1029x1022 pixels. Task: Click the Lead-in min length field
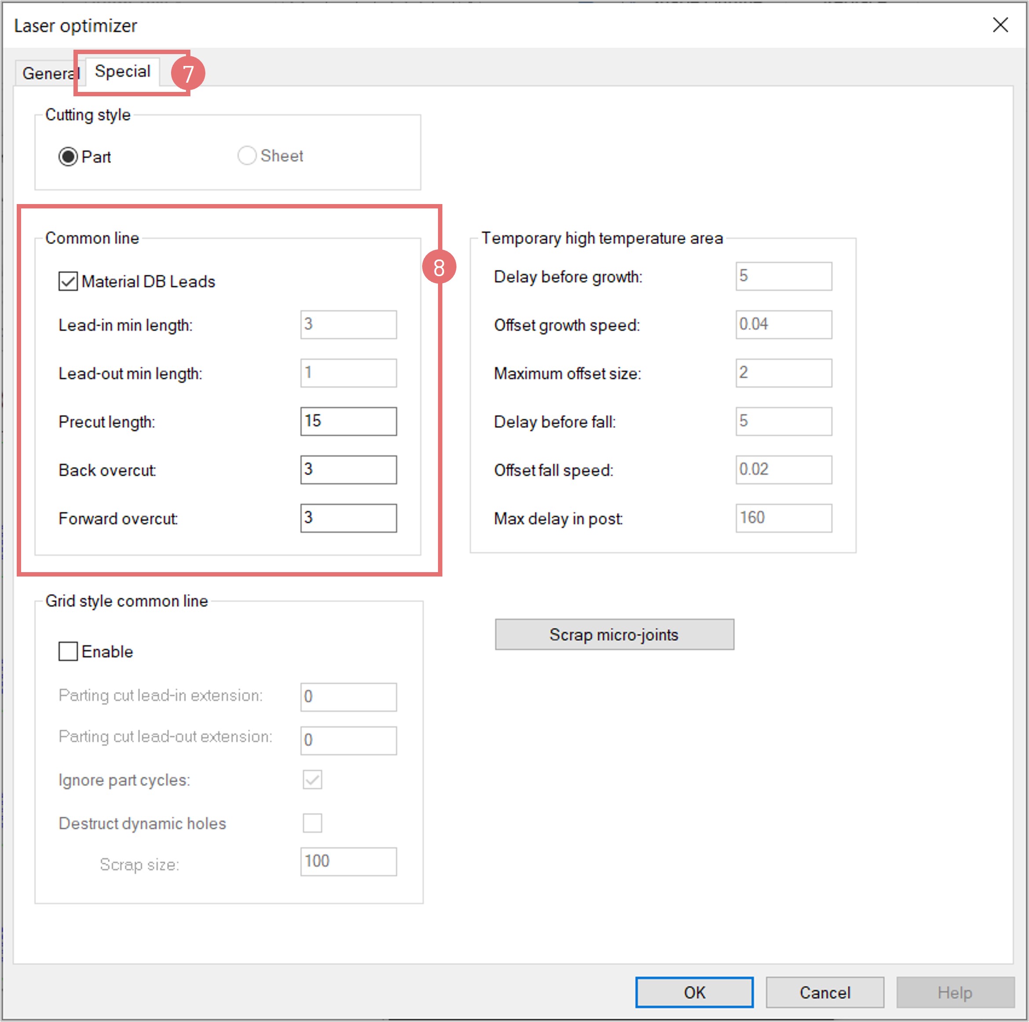point(348,325)
